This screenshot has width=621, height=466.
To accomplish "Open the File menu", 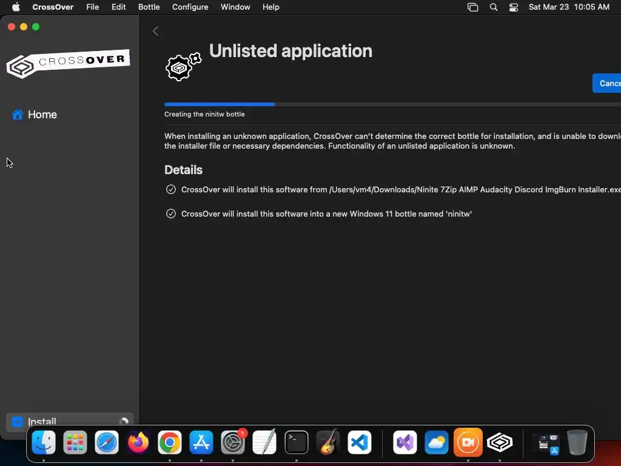I will click(x=93, y=7).
